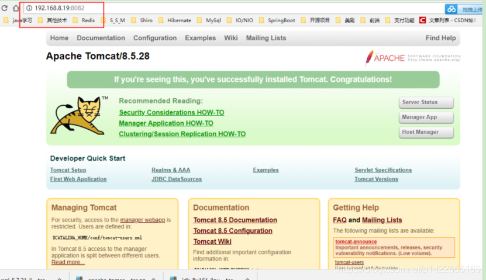Open the 美剧 bookmark folder

pyautogui.click(x=345, y=20)
